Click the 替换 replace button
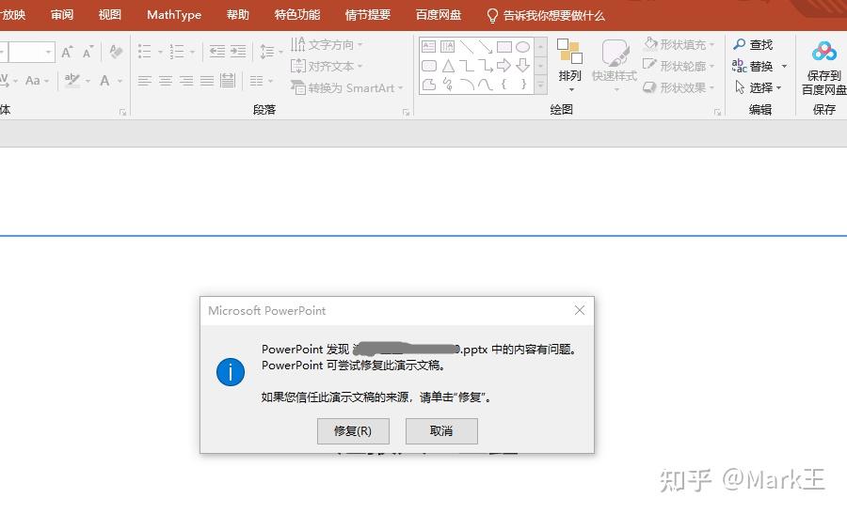Image resolution: width=847 pixels, height=514 pixels. point(753,66)
